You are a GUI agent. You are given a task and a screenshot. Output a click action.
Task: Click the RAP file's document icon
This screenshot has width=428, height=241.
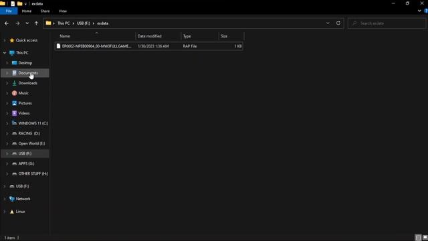tap(58, 46)
